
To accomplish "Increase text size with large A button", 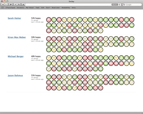I will click(x=19, y=5).
